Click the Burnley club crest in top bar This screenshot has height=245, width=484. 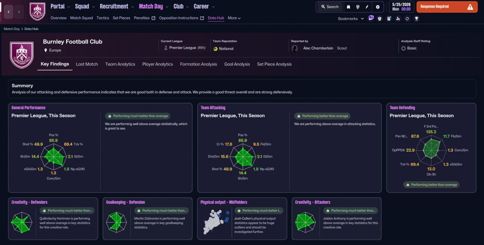click(37, 12)
